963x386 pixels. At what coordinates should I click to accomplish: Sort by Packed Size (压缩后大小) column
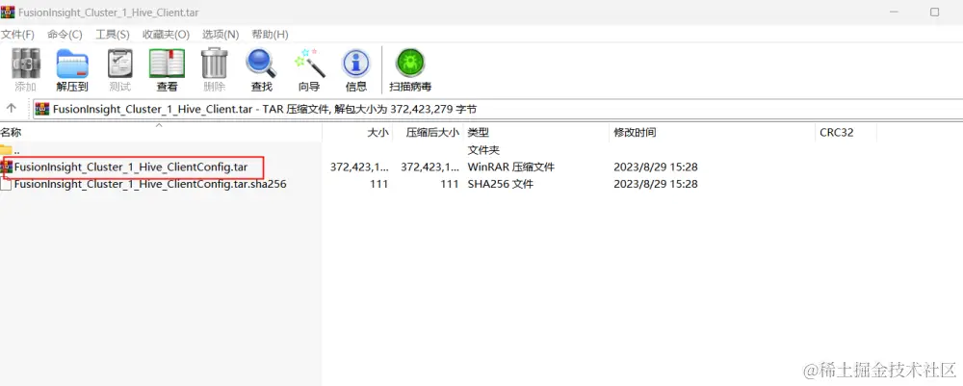pos(429,133)
